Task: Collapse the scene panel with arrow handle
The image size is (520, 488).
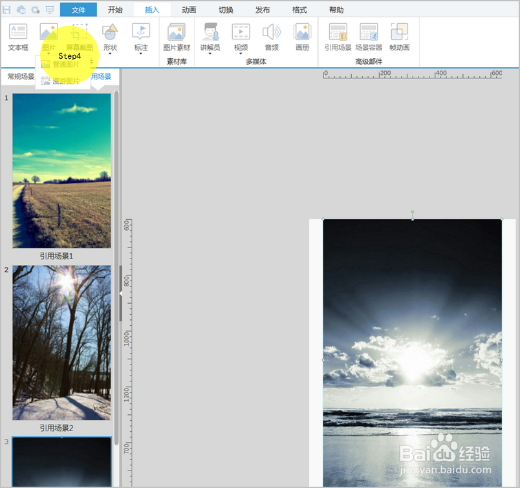Action: click(x=121, y=293)
